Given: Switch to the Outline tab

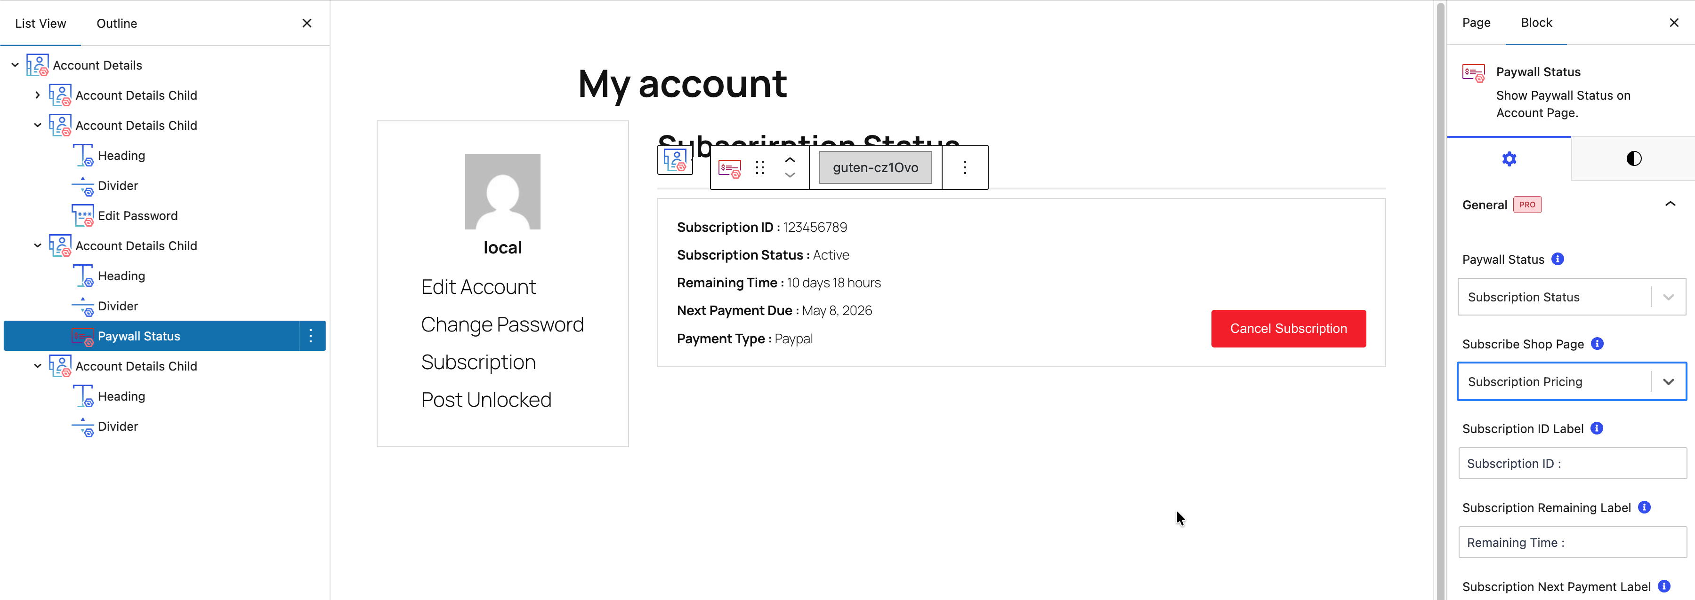Looking at the screenshot, I should tap(116, 24).
